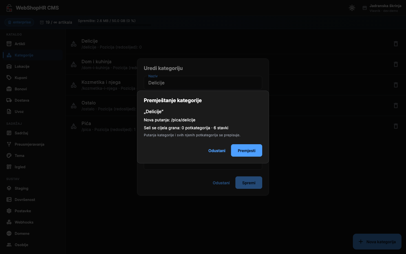Confirm move with Premjesti button
This screenshot has height=254, width=406.
[246, 150]
